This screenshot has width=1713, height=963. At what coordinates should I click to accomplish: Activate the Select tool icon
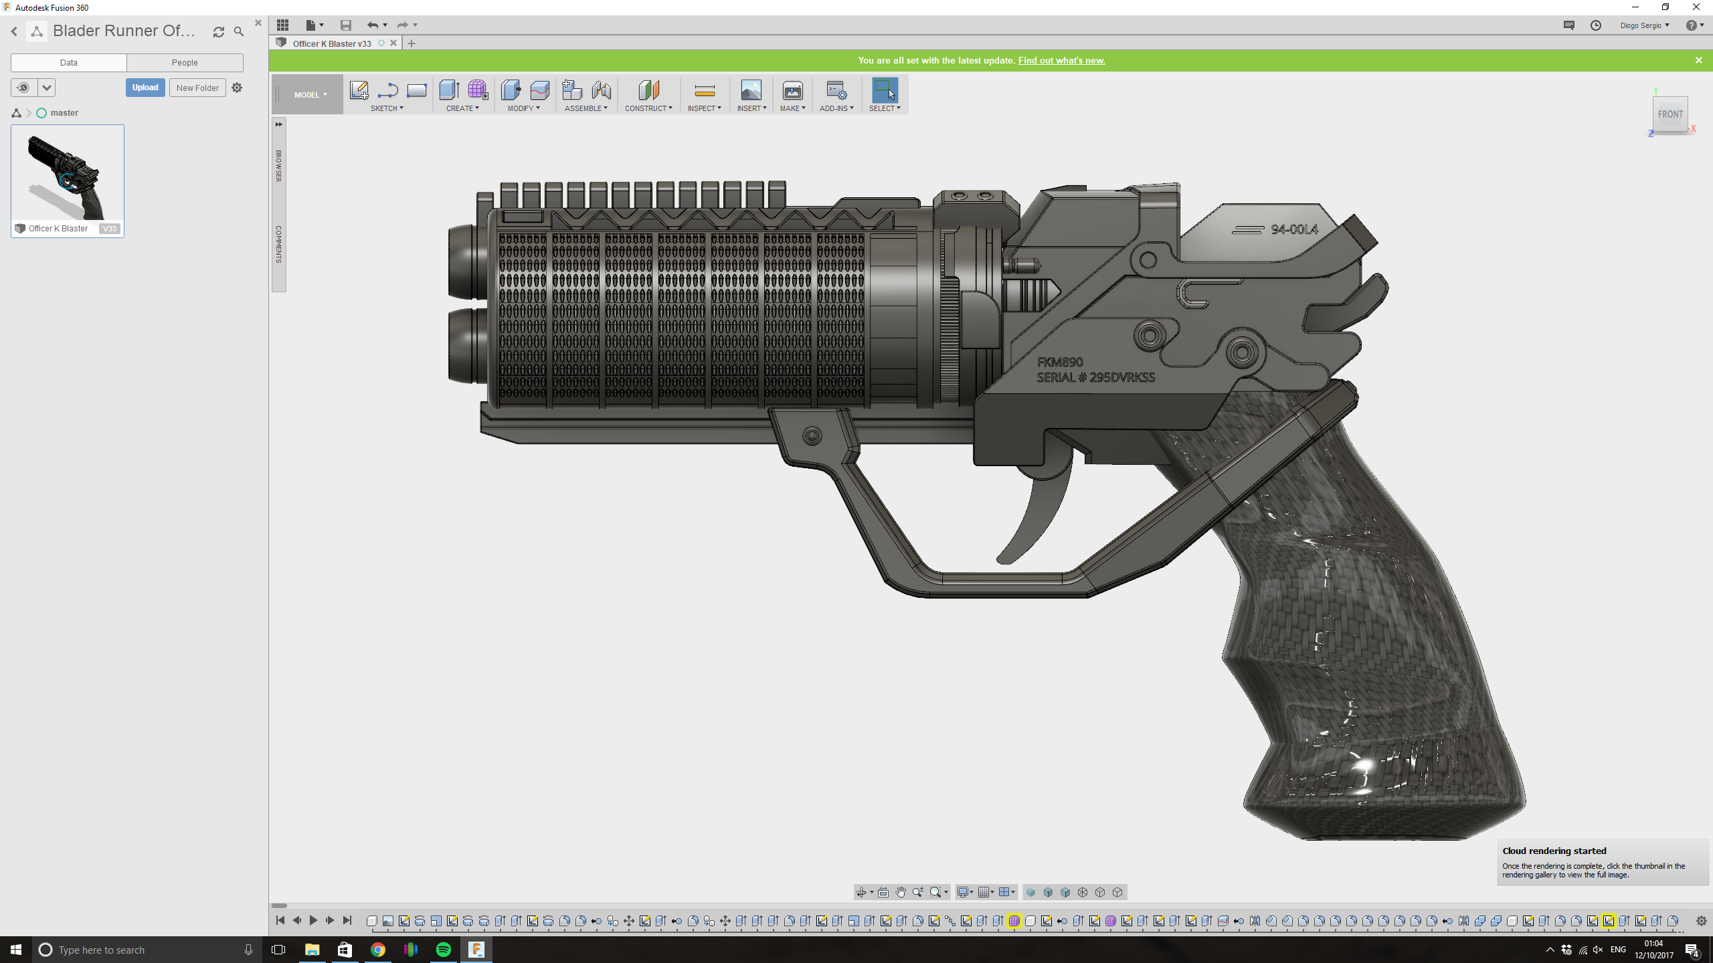[884, 90]
